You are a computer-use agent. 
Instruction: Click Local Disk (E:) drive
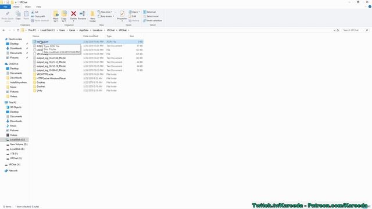pos(17,149)
